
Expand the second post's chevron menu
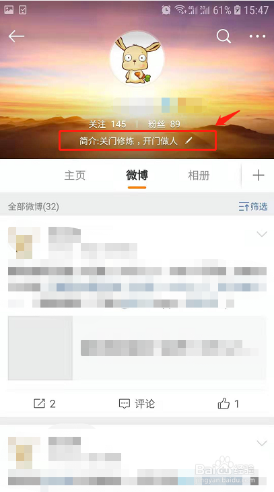[262, 443]
